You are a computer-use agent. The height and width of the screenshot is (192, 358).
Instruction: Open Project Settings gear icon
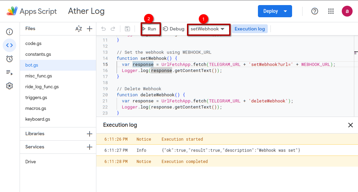pos(9,86)
